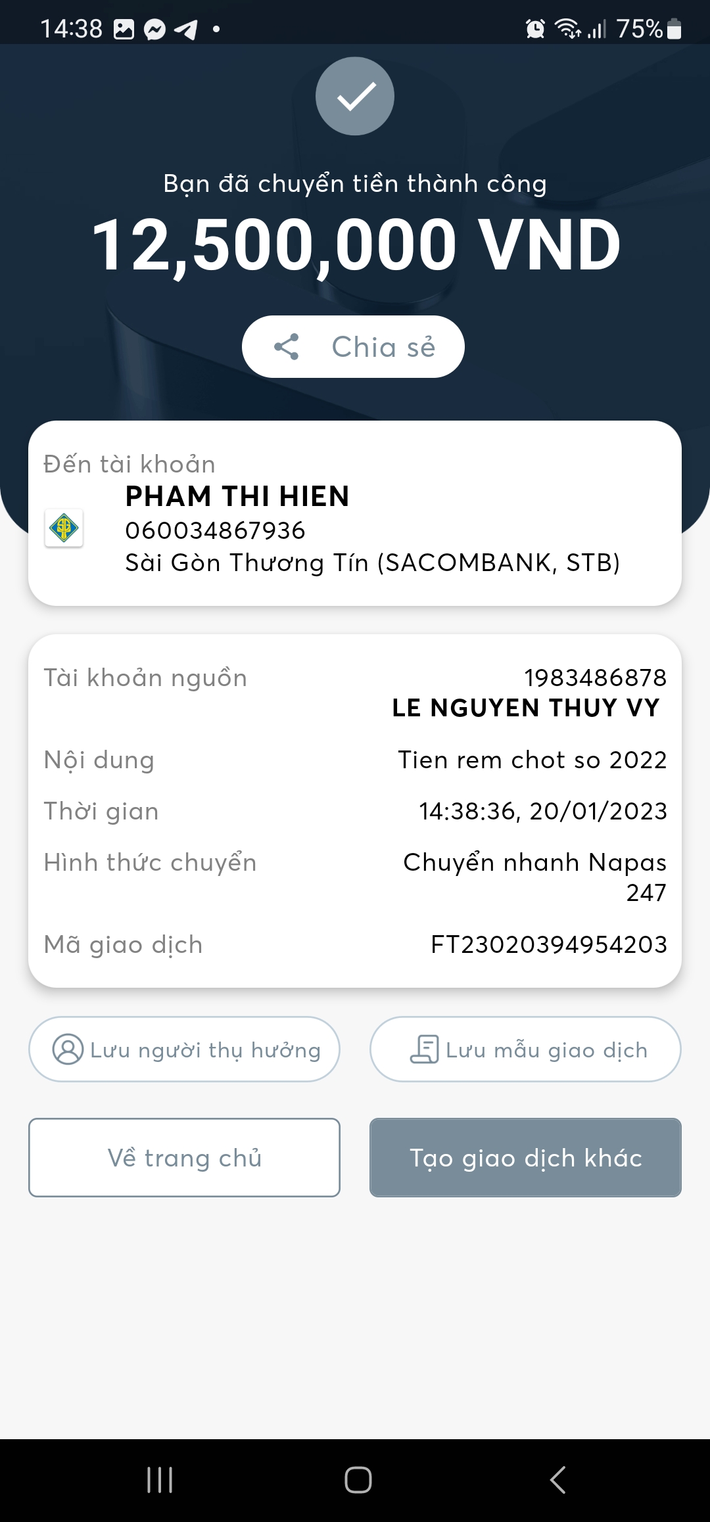Tap recipient account number 060034867936
This screenshot has height=1522, width=710.
point(216,530)
